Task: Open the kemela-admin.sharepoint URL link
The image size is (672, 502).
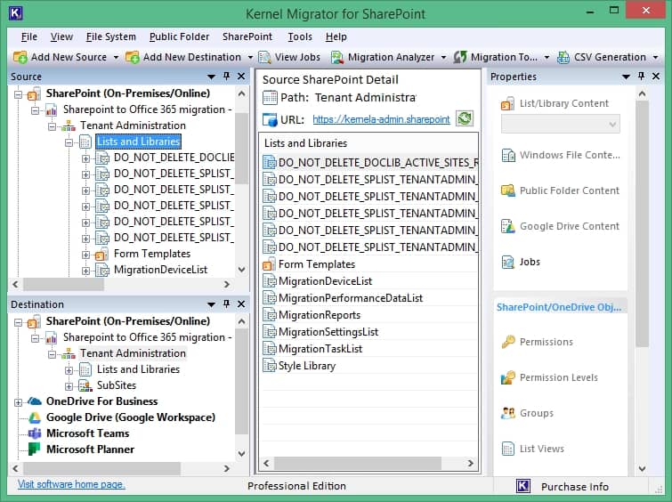Action: (381, 119)
